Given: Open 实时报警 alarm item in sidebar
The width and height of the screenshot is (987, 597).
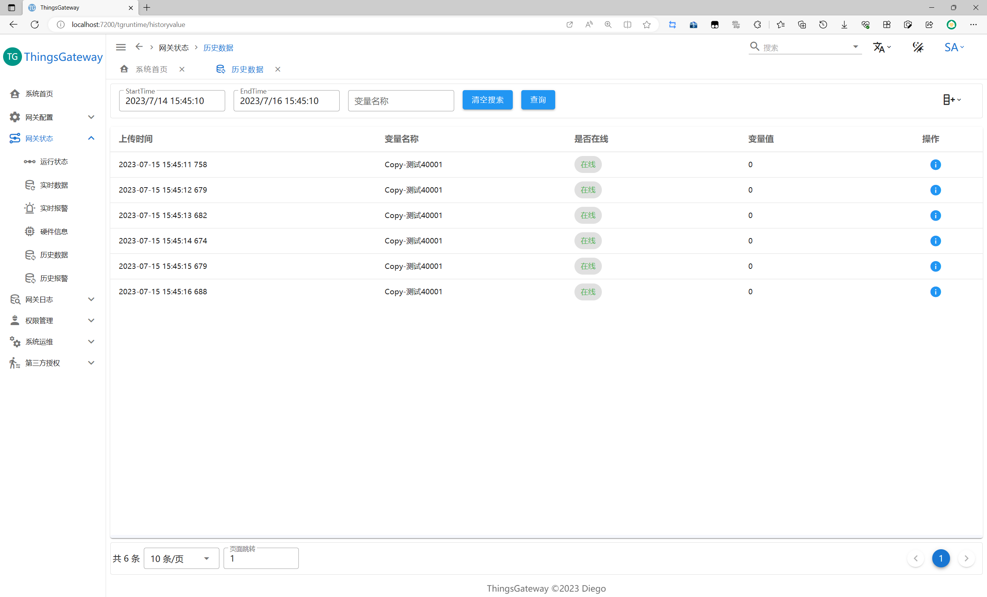Looking at the screenshot, I should 54,208.
